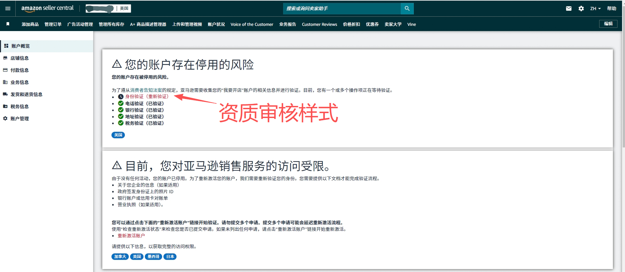
Task: Open Voice of the Customer menu
Action: [252, 25]
